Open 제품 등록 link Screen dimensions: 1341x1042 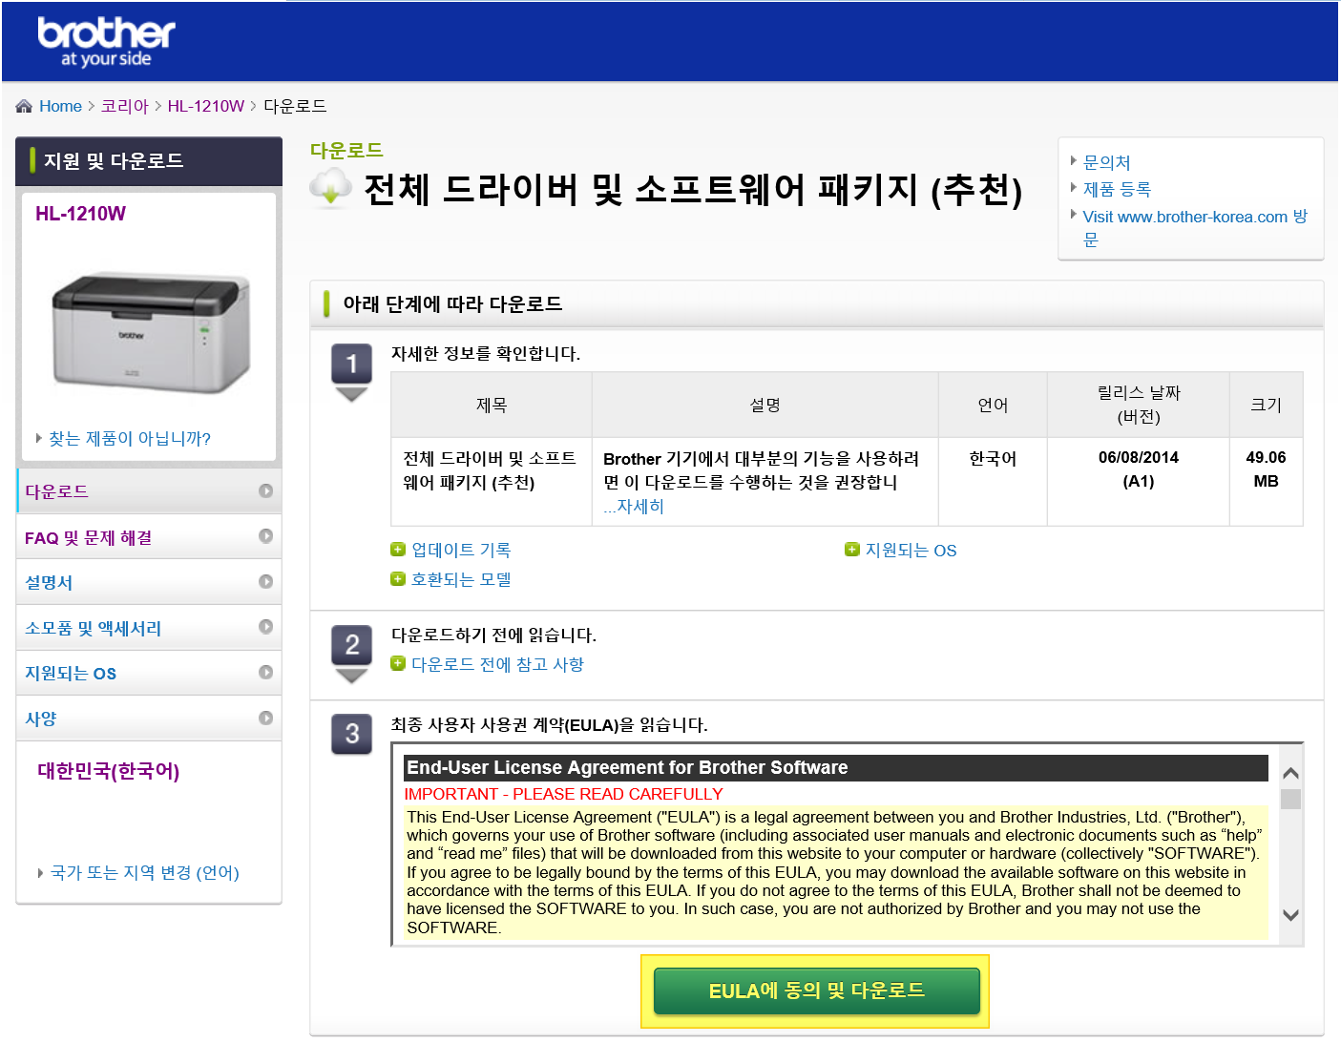[x=1117, y=189]
